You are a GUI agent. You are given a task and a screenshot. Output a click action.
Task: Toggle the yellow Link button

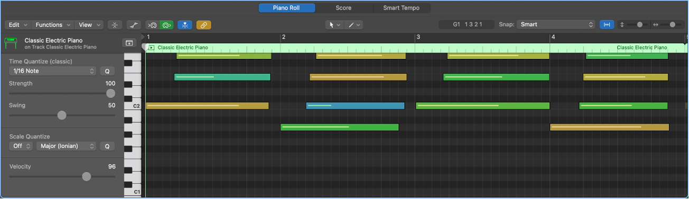[x=203, y=25]
